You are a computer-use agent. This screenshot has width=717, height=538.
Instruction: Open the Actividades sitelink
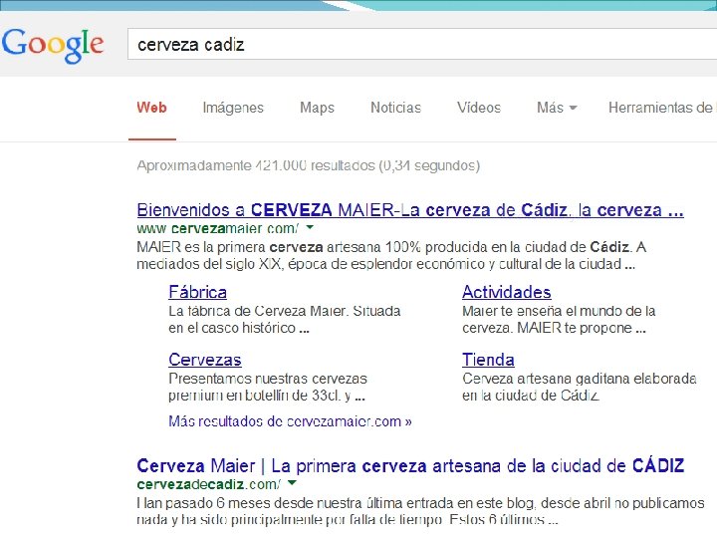click(x=507, y=292)
